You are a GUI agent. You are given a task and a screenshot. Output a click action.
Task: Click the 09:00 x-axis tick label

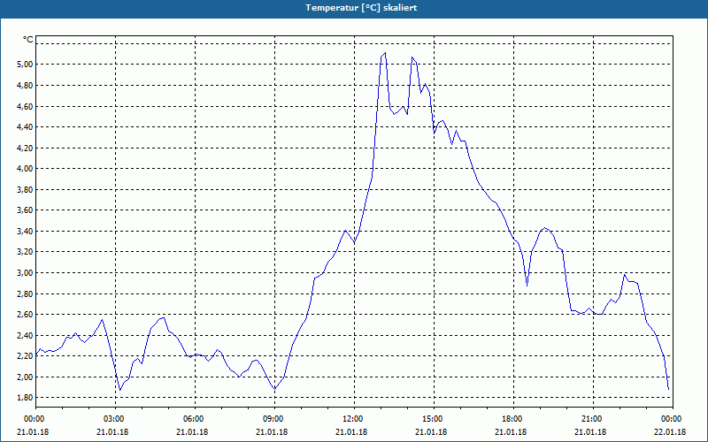(x=274, y=418)
